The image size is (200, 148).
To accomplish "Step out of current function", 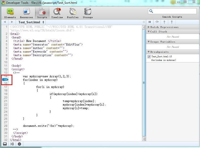I will pyautogui.click(x=172, y=22).
